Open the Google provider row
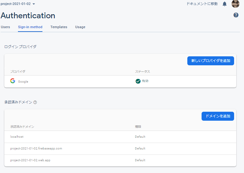This screenshot has width=244, height=173. (120, 81)
